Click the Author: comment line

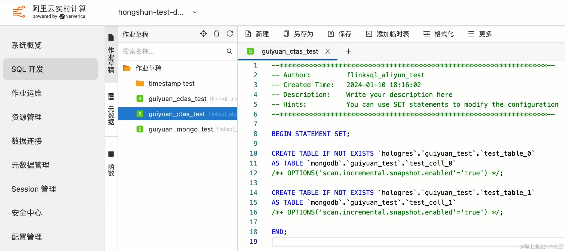pyautogui.click(x=348, y=75)
